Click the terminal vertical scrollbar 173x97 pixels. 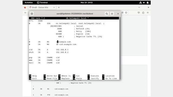[x=120, y=48]
